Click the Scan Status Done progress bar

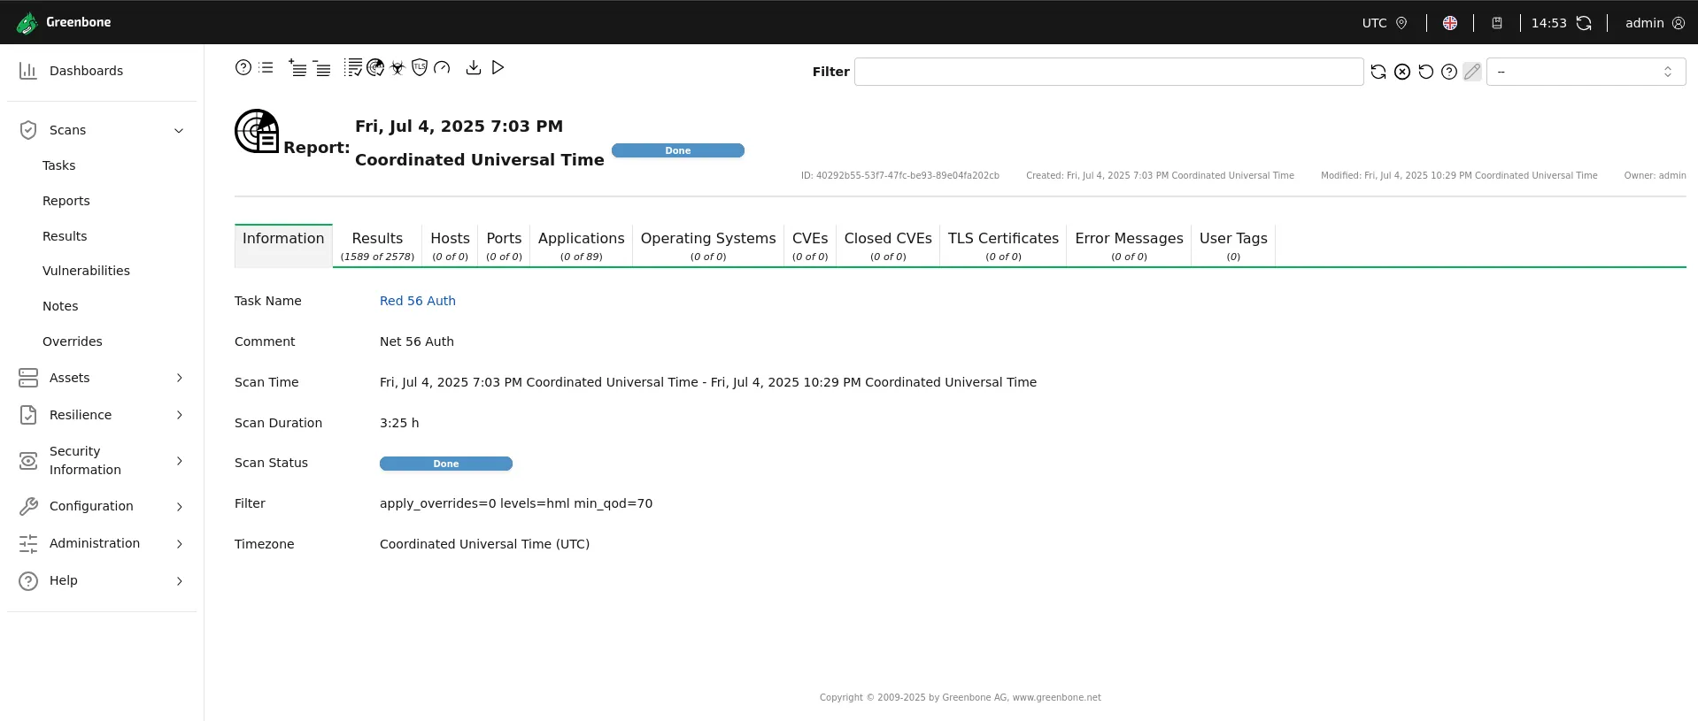[x=446, y=464]
